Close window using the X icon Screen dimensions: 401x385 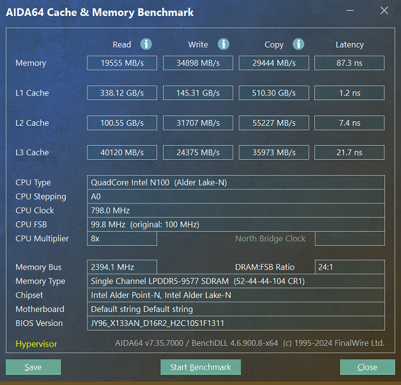click(x=384, y=11)
